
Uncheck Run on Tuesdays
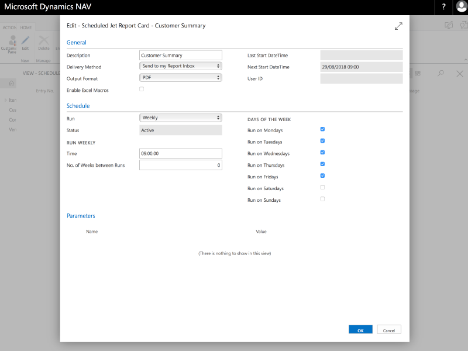(322, 140)
